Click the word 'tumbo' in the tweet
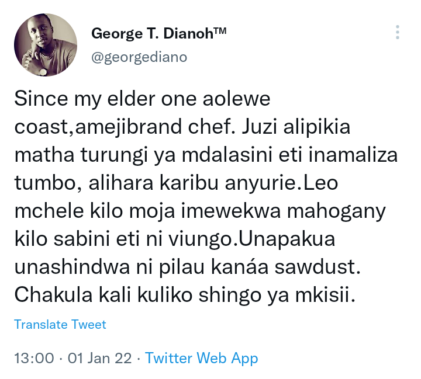 (x=46, y=183)
